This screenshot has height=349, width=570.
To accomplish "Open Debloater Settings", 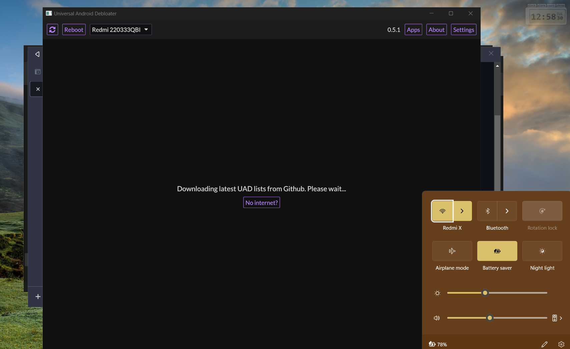I will 464,30.
